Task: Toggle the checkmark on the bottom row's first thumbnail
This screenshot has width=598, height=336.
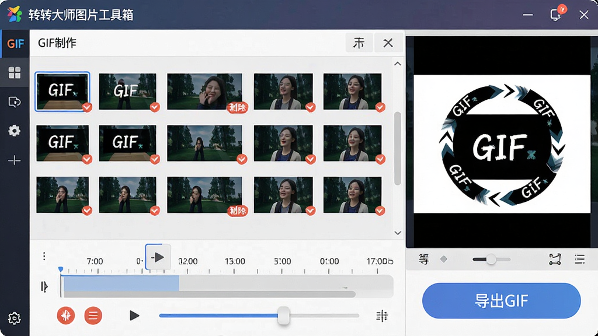Action: point(88,210)
